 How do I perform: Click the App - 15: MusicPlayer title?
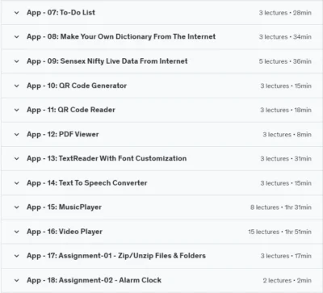point(64,207)
